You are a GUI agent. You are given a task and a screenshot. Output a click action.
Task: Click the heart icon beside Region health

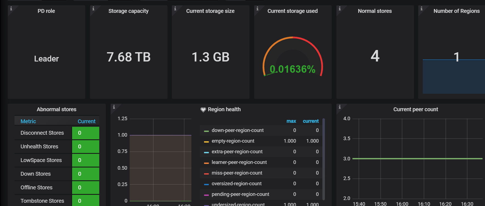(203, 110)
